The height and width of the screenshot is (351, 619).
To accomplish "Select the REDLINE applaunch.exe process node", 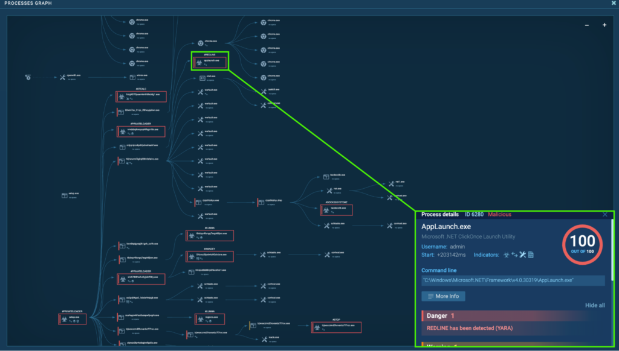I will [x=210, y=61].
